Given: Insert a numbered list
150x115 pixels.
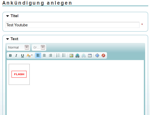Looking at the screenshot, I should pos(58,55).
